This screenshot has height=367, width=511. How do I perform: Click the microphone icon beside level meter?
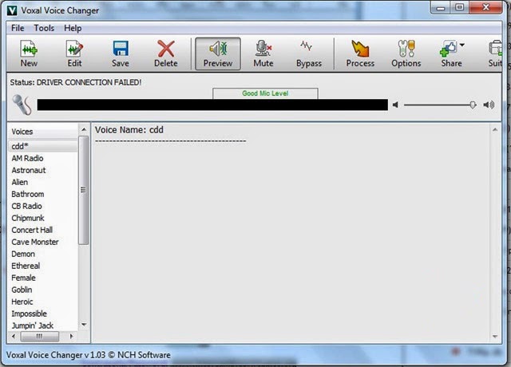pyautogui.click(x=22, y=105)
